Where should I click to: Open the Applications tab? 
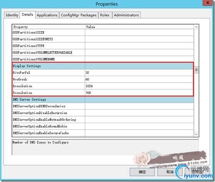(x=47, y=15)
